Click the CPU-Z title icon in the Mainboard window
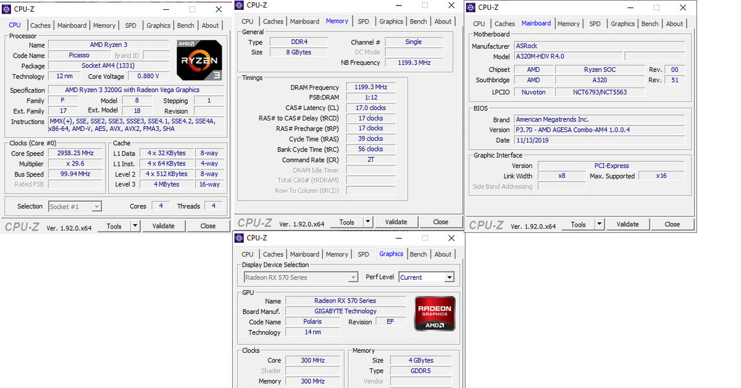Screen dimensions: 741x388 pyautogui.click(x=471, y=7)
